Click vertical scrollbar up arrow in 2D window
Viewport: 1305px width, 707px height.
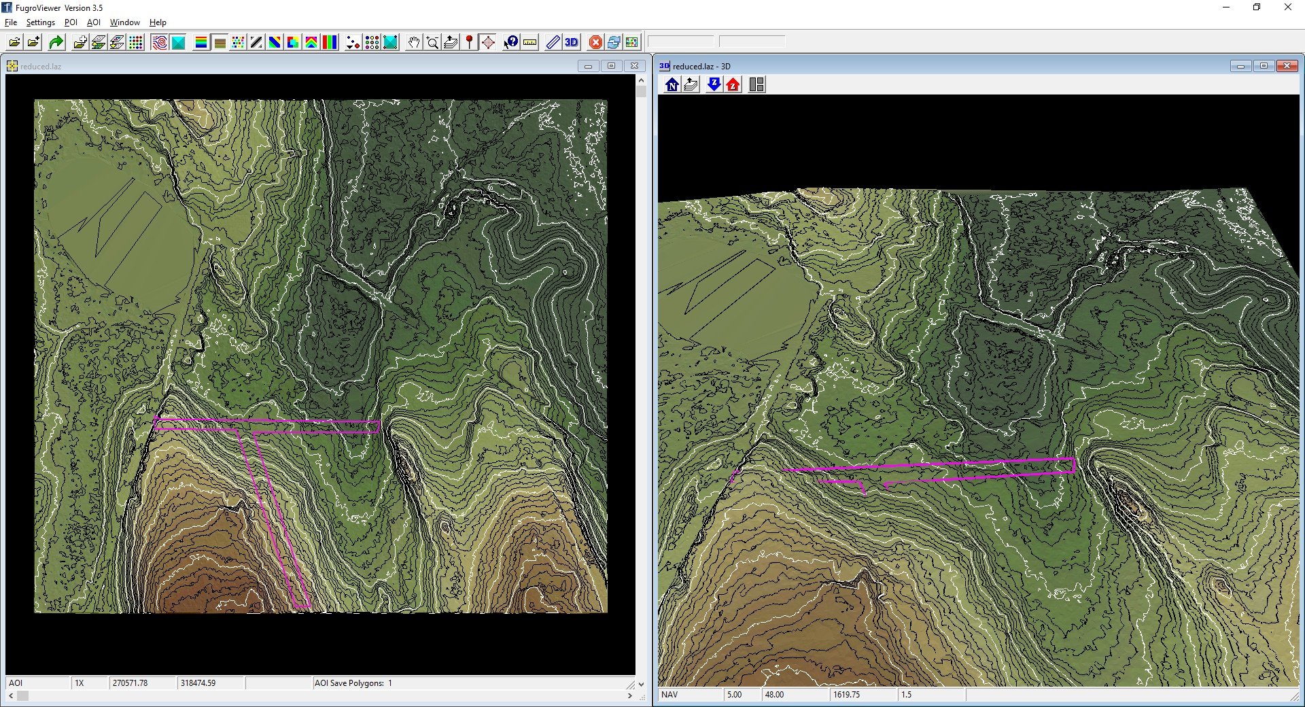(641, 80)
